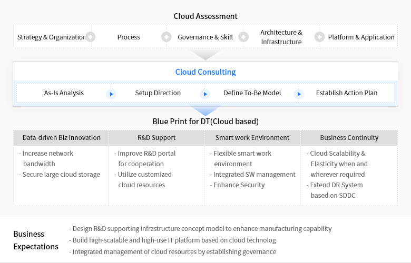Click plus icon before Platform & Application
The image size is (411, 263).
pos(319,37)
